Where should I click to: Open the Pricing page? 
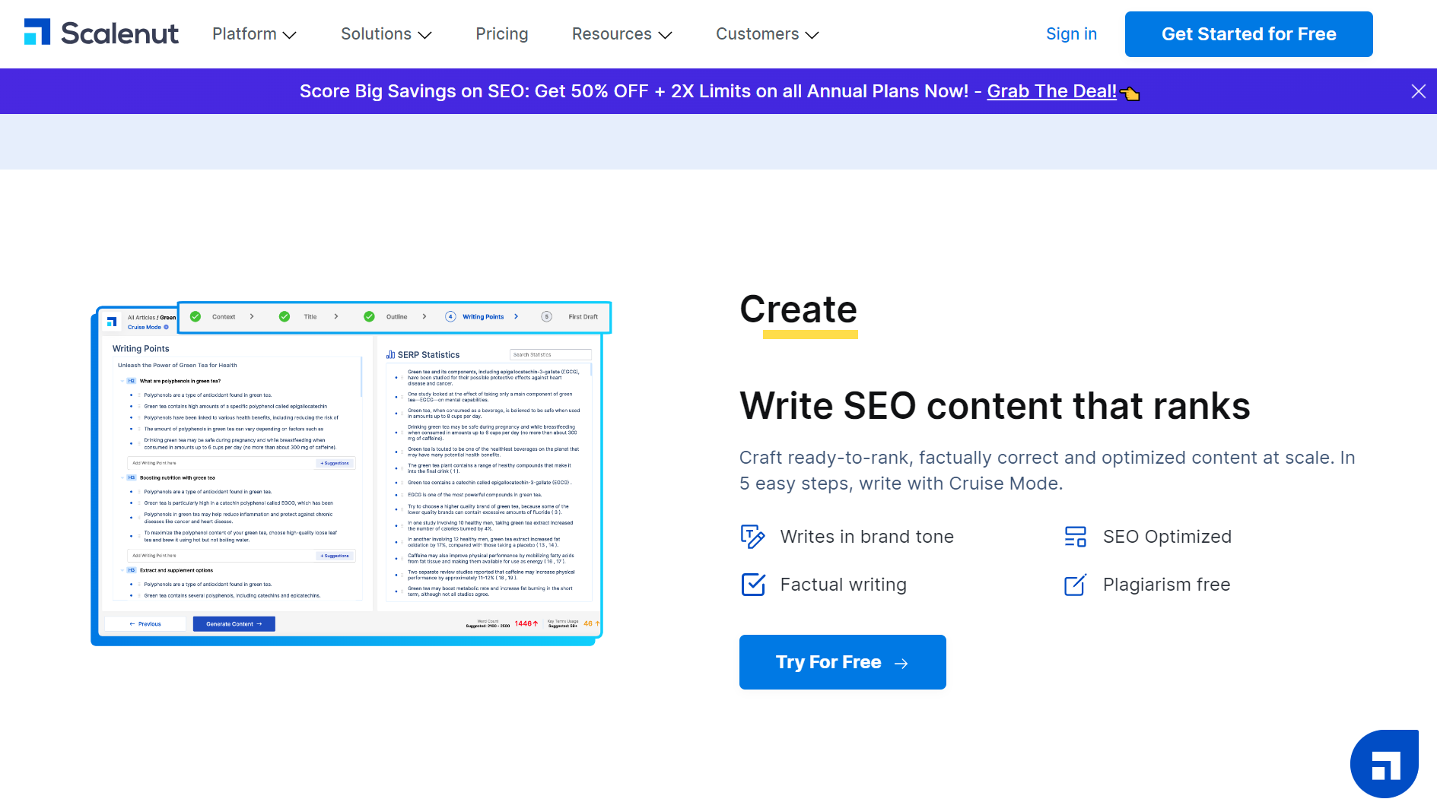coord(502,34)
